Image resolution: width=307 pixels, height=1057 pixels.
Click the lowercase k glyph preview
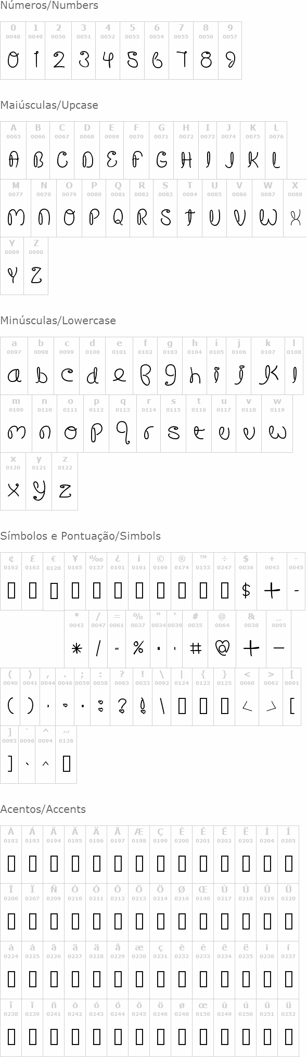coord(268,374)
